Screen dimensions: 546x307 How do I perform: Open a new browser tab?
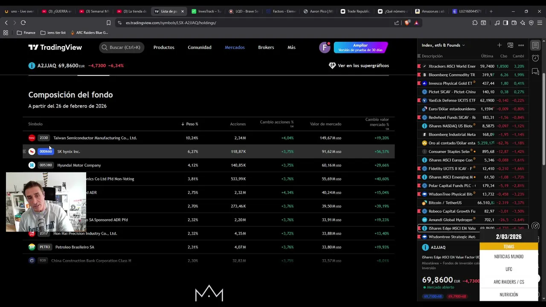[491, 11]
